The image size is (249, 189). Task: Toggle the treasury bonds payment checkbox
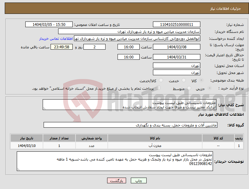pos(158,88)
